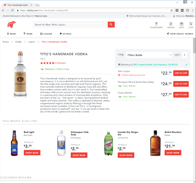Click the Canada Dry bottle thumbnail

109,143
